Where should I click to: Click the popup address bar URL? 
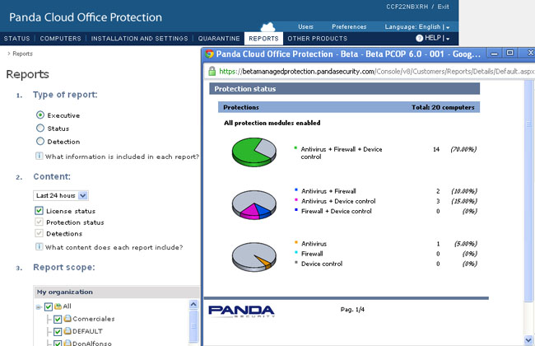pyautogui.click(x=376, y=72)
